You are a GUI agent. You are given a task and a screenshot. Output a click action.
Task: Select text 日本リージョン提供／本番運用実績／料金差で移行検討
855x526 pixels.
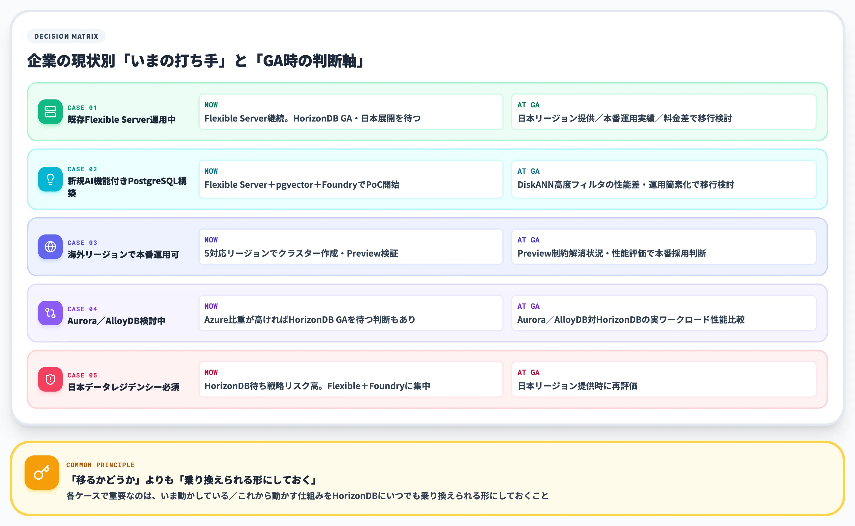point(625,118)
